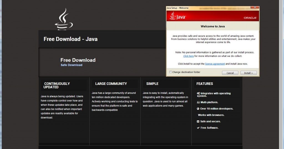Click the Safe and secure feature text
This screenshot has width=284, height=149.
pos(211,122)
